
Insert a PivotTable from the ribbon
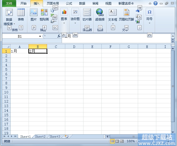9,13
